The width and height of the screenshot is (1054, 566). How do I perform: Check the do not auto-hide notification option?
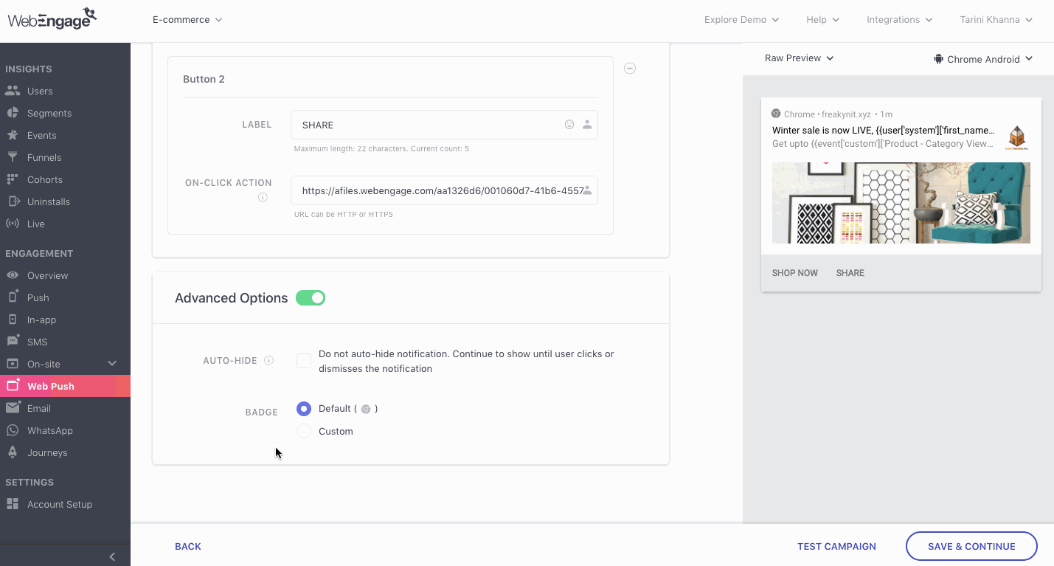[x=303, y=360]
